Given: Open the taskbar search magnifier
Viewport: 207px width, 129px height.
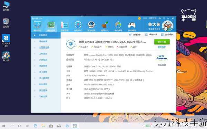Looking at the screenshot, I should pos(12,126).
